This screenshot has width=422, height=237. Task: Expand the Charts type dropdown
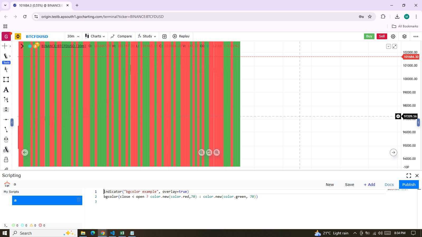(x=95, y=36)
